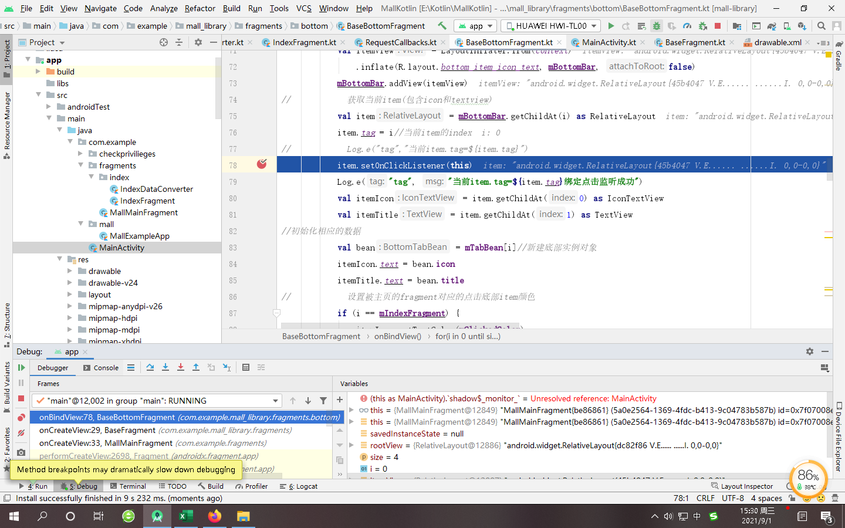Show hidden editor tabs dropdown
This screenshot has height=528, width=845.
(x=824, y=43)
